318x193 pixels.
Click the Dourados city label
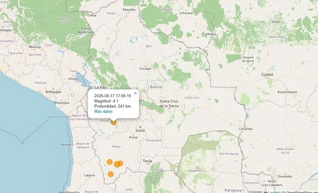pos(285,177)
